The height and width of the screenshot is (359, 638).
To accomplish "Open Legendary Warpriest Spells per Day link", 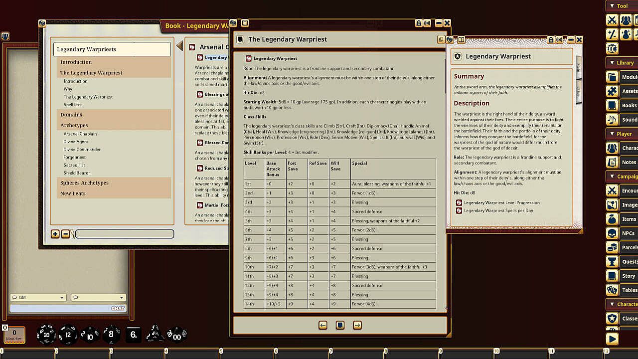I will click(x=498, y=210).
